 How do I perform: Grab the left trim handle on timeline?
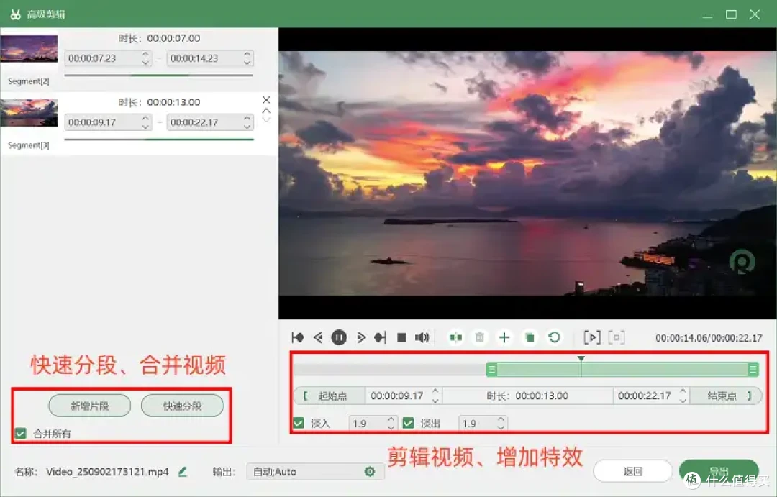click(x=491, y=369)
